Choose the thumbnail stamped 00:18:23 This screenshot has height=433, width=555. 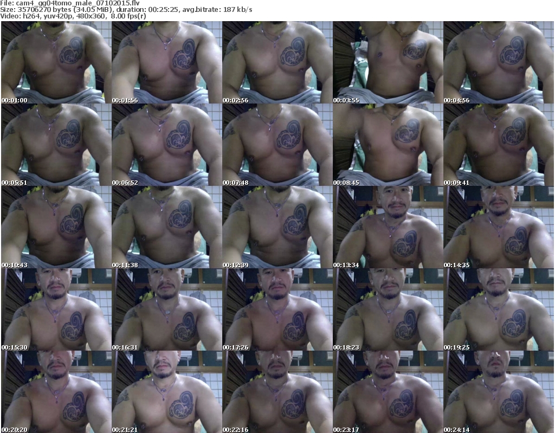click(388, 309)
